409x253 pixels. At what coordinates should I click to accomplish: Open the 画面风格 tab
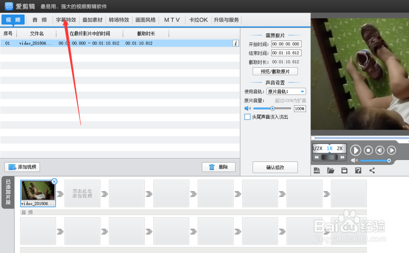point(146,20)
